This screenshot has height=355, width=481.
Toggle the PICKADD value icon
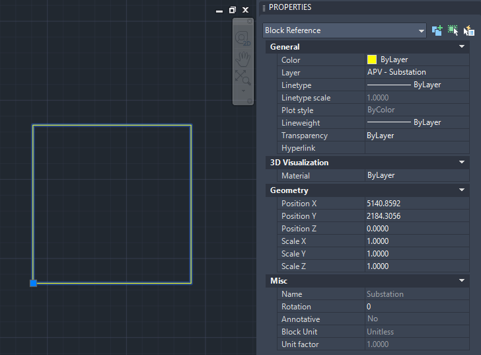437,30
